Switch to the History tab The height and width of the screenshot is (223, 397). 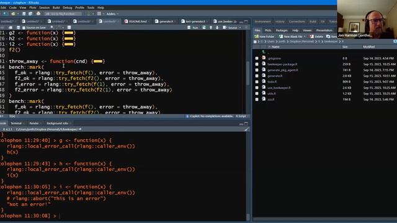coord(280,22)
